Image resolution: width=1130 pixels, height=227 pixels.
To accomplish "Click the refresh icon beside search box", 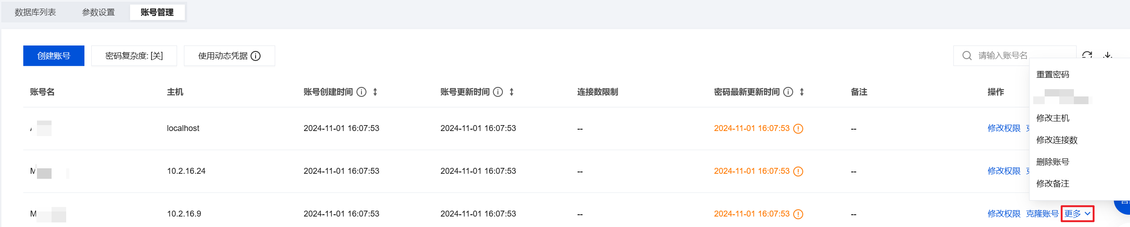I will point(1087,55).
